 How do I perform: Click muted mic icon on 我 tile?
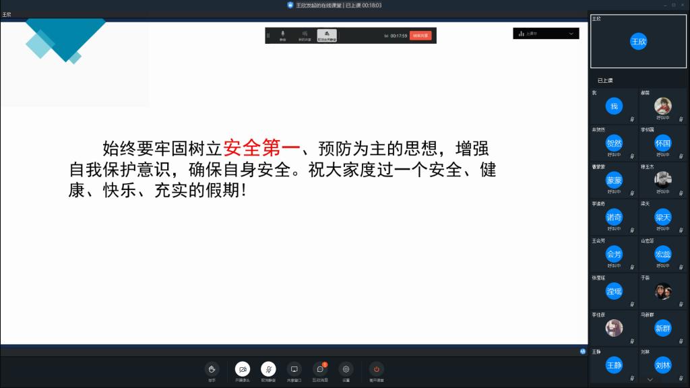tap(632, 119)
